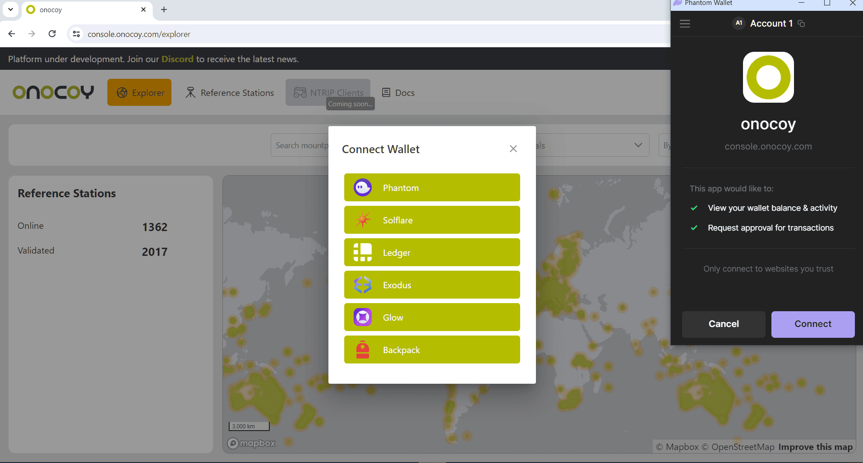Click the Docs document icon
Viewport: 863px width, 463px height.
pyautogui.click(x=386, y=92)
